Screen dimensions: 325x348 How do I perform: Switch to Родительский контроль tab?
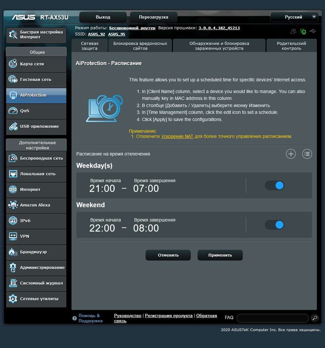click(x=292, y=46)
